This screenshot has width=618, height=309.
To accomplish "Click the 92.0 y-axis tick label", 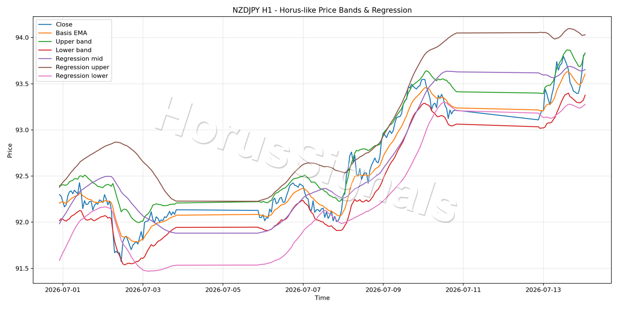I will 22,222.
